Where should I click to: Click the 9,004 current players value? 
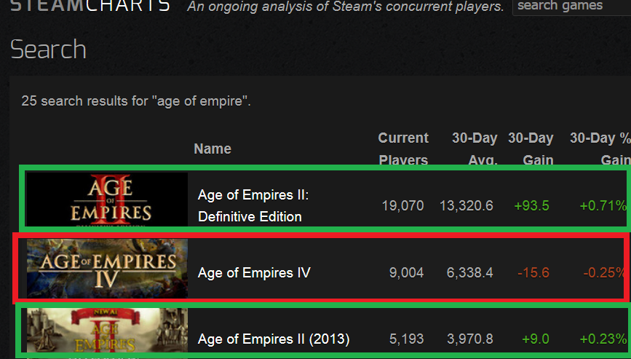pos(406,273)
